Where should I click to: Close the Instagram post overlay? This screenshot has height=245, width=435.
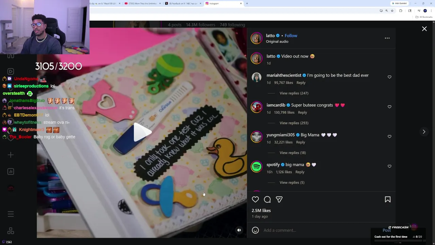[424, 29]
